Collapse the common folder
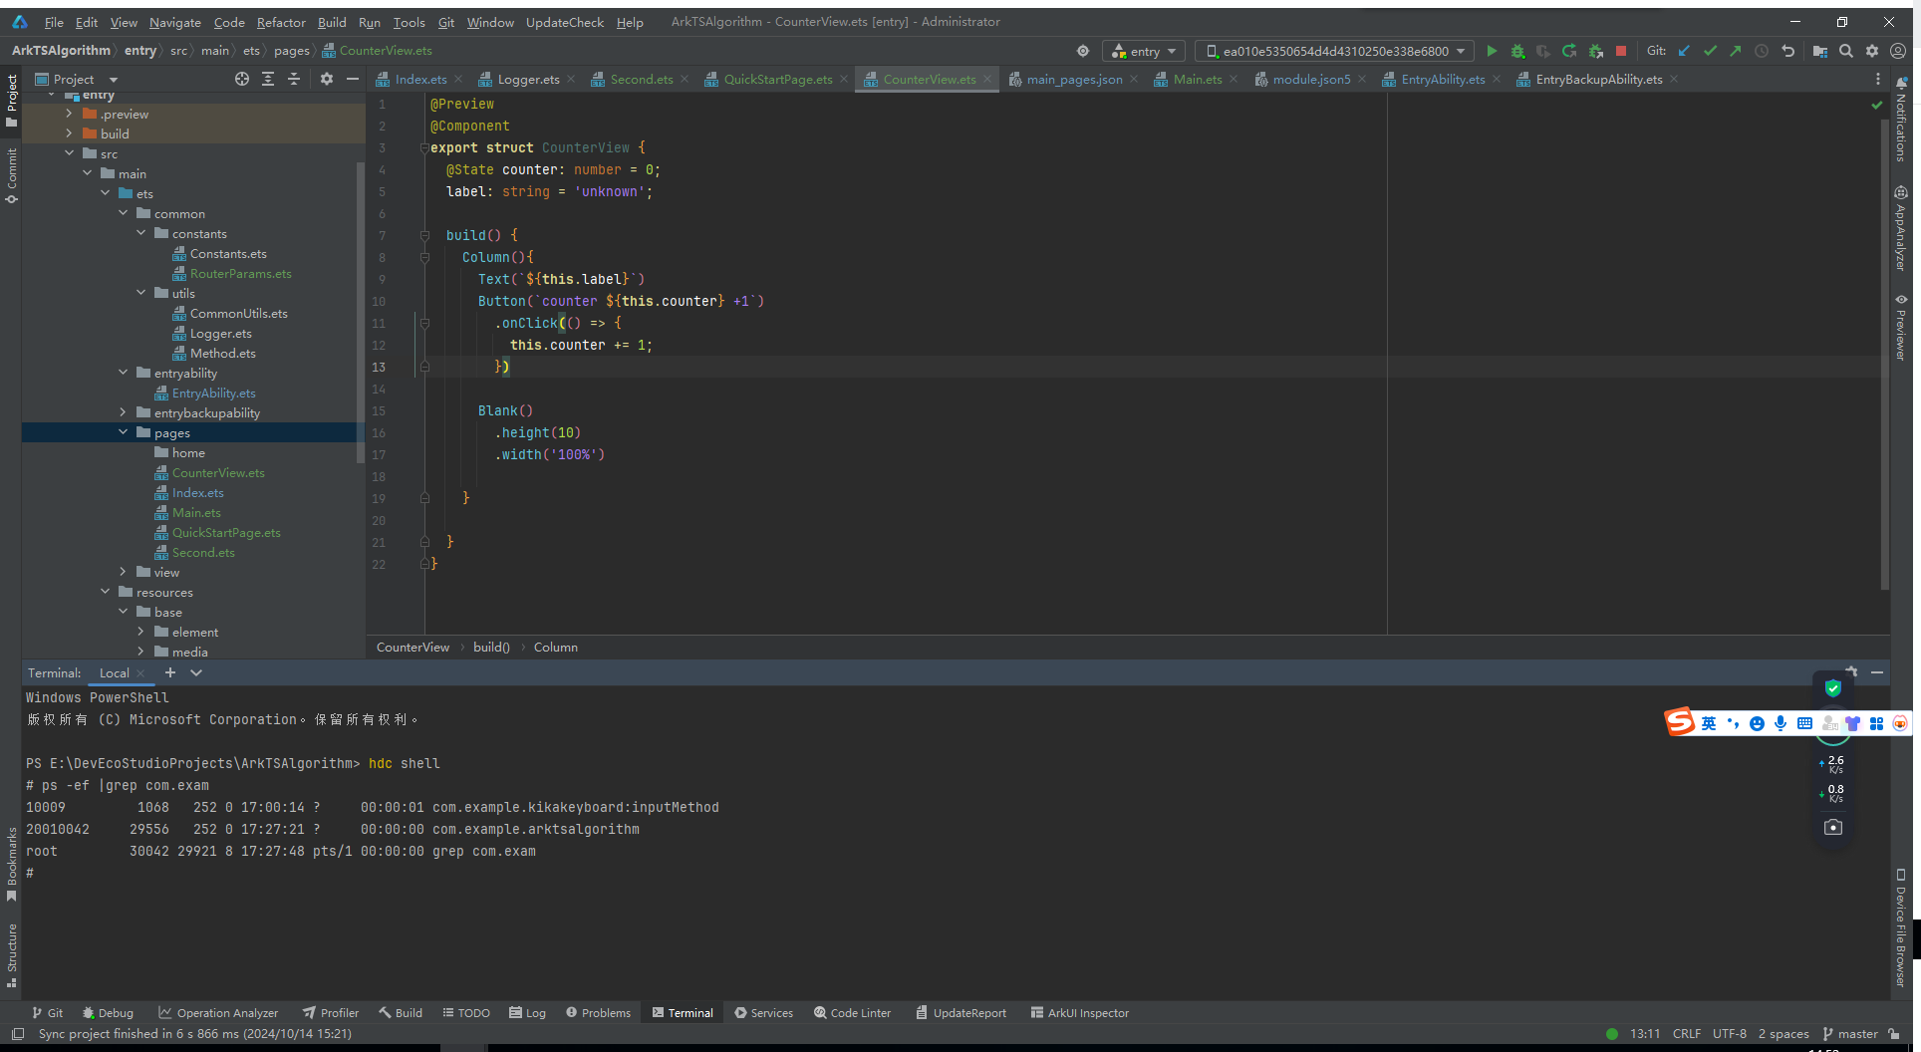 [123, 213]
